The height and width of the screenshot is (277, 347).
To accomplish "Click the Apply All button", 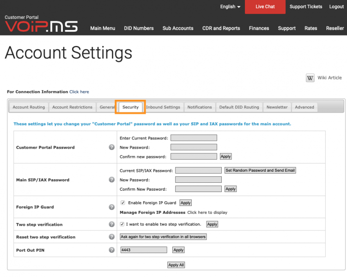I will (176, 265).
